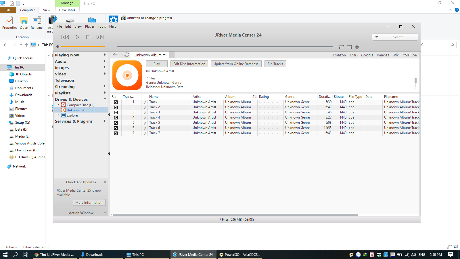Viewport: 460px width, 259px height.
Task: Click the Open icon in File Explorer ribbon
Action: point(24,23)
